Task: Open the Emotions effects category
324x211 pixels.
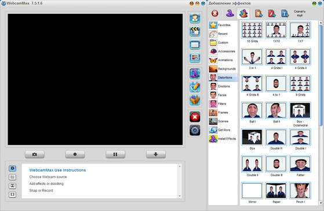Action: 223,86
